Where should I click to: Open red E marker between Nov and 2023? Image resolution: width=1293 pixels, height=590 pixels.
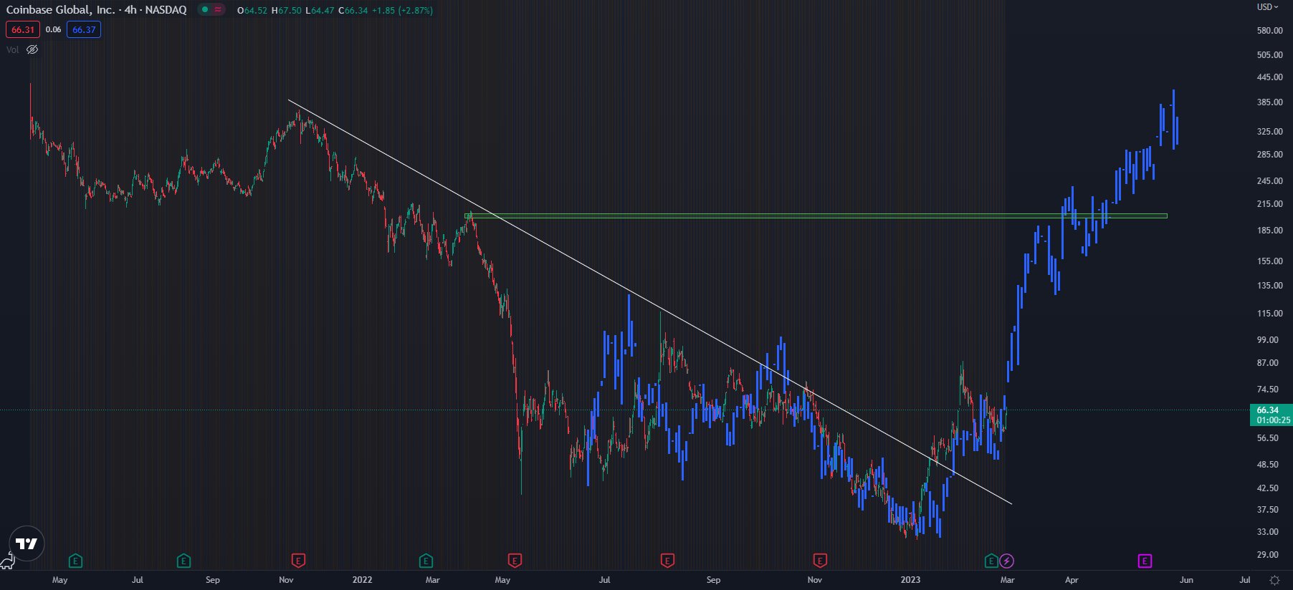pyautogui.click(x=820, y=561)
